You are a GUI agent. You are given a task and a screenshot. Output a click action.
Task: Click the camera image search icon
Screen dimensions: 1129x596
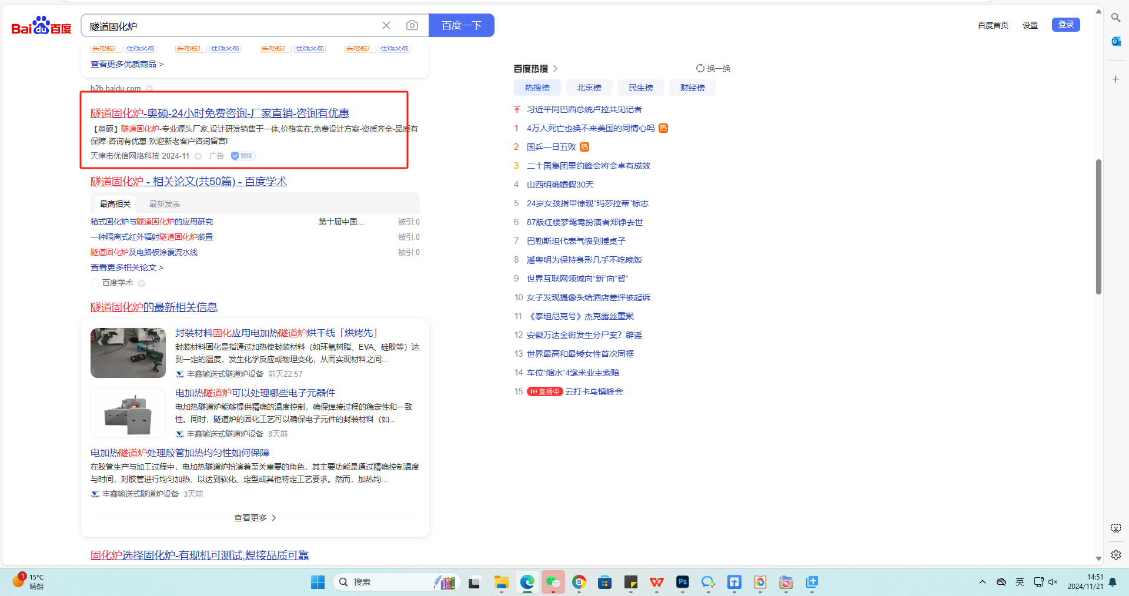click(x=412, y=25)
